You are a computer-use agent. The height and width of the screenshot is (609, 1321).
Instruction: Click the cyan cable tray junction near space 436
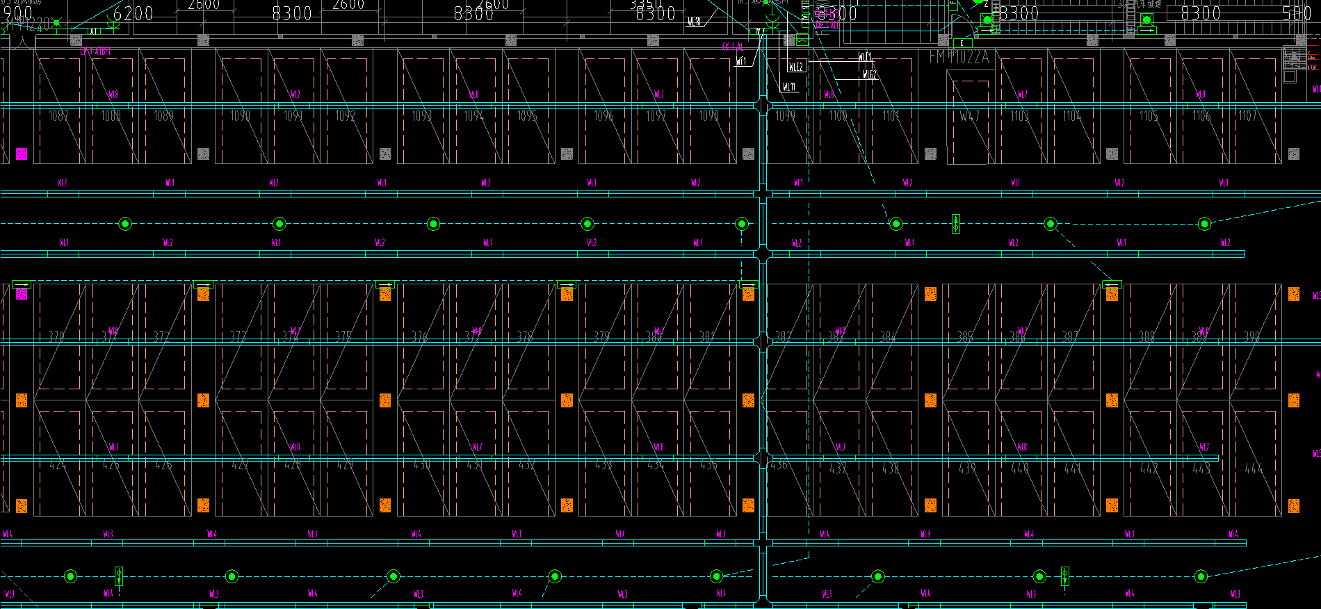(763, 458)
